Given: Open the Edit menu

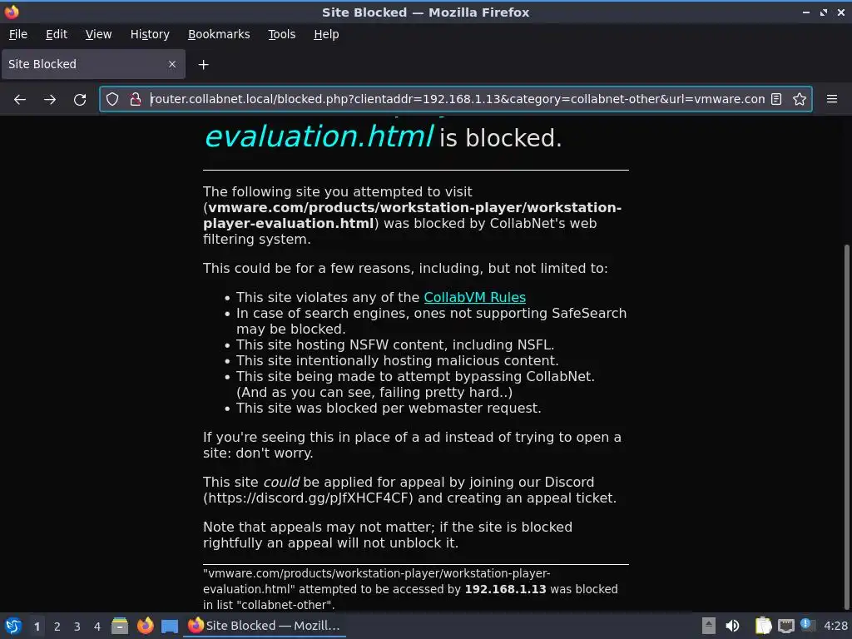Looking at the screenshot, I should click(x=57, y=34).
